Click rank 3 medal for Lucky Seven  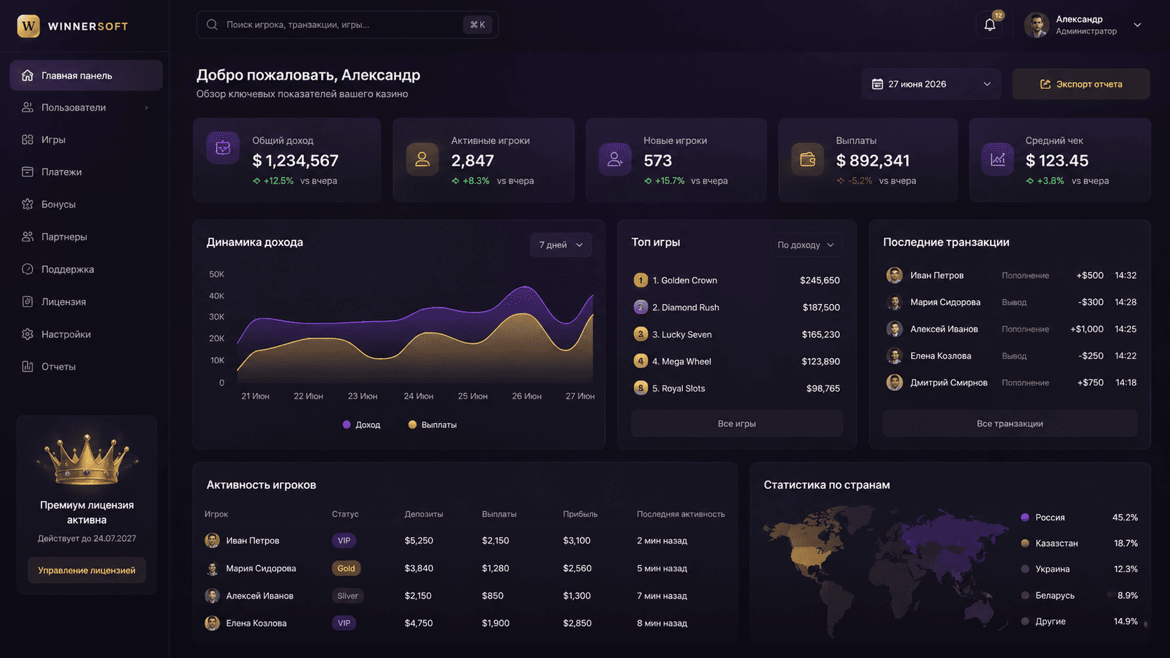click(x=640, y=334)
